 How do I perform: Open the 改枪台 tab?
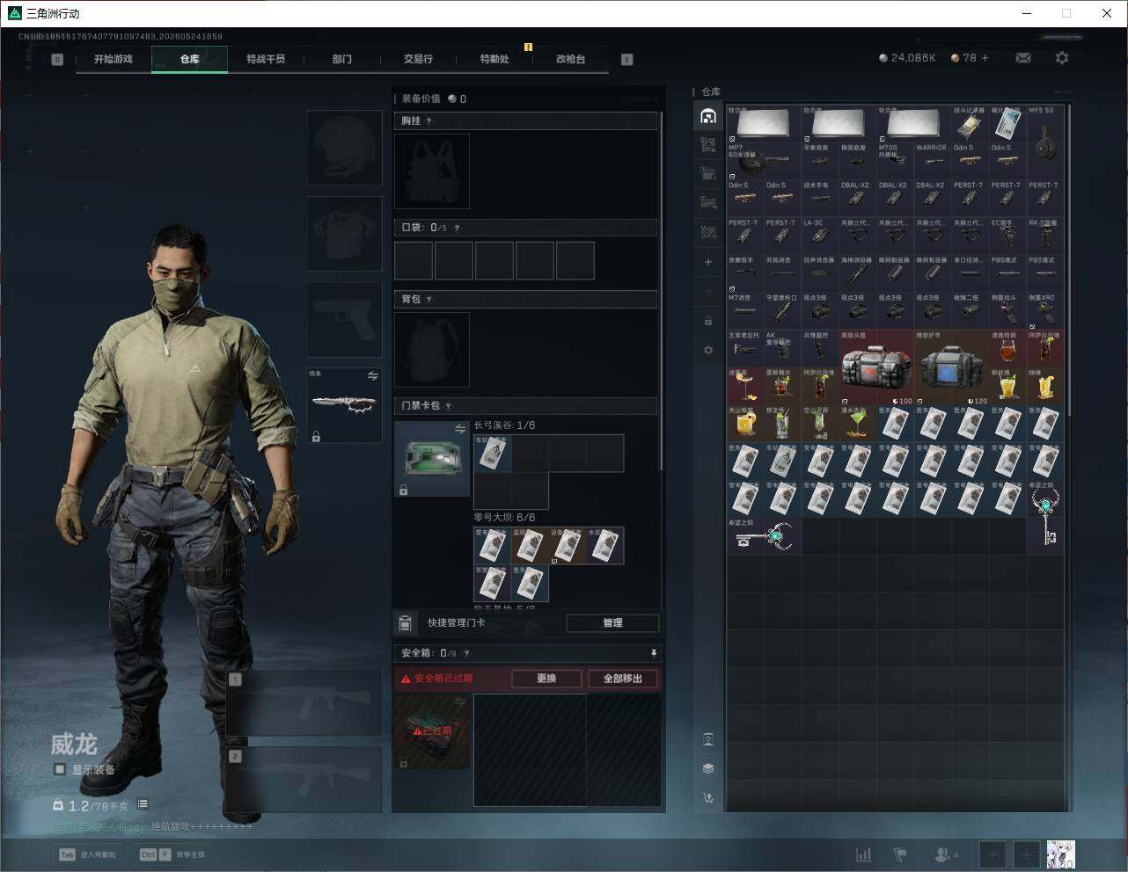[570, 59]
